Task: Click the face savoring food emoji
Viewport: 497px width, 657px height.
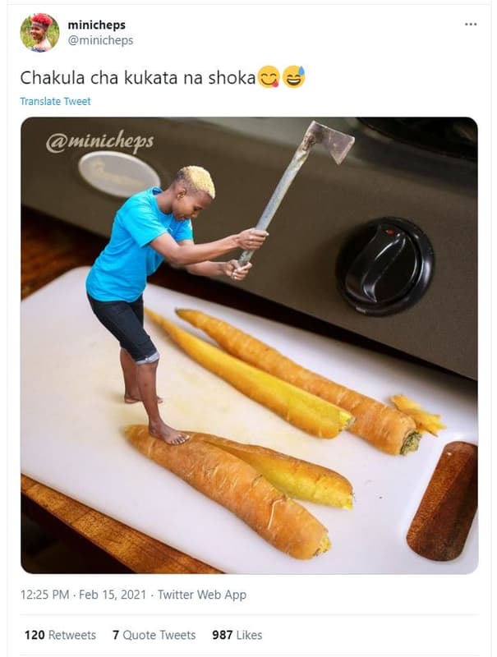Action: pos(267,79)
